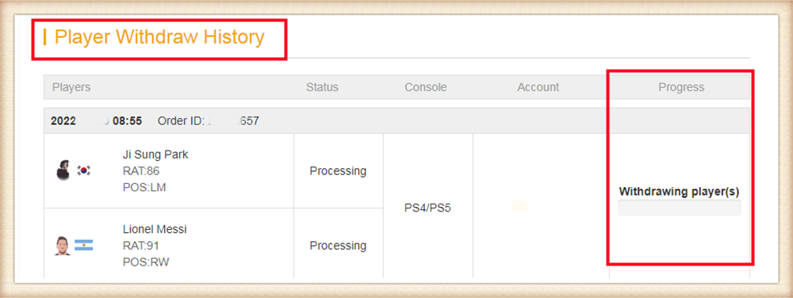Click the PS4/PS5 console cell
This screenshot has width=793, height=298.
pos(427,208)
